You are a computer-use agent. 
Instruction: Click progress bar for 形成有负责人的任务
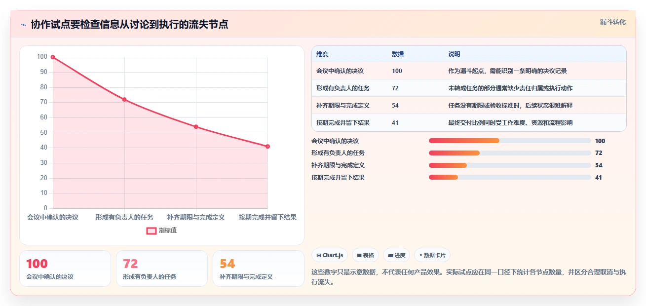pyautogui.click(x=510, y=153)
